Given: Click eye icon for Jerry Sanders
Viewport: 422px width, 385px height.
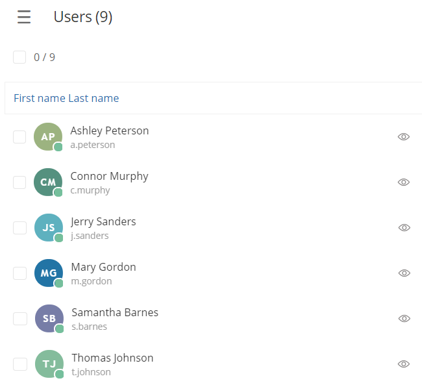Looking at the screenshot, I should point(404,227).
